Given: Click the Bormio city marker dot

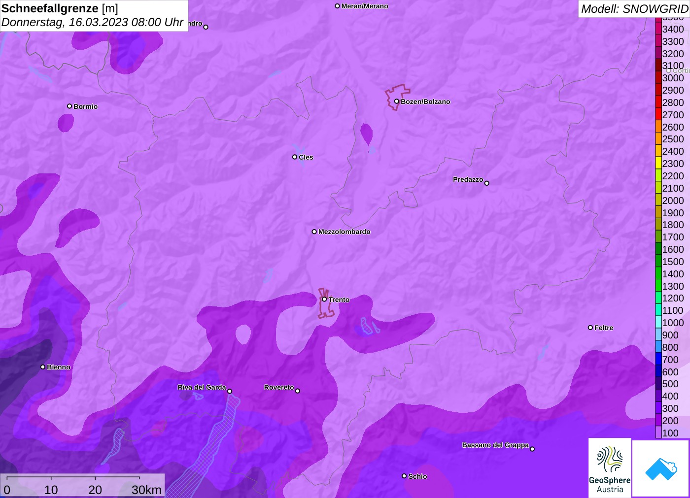Looking at the screenshot, I should pyautogui.click(x=69, y=106).
